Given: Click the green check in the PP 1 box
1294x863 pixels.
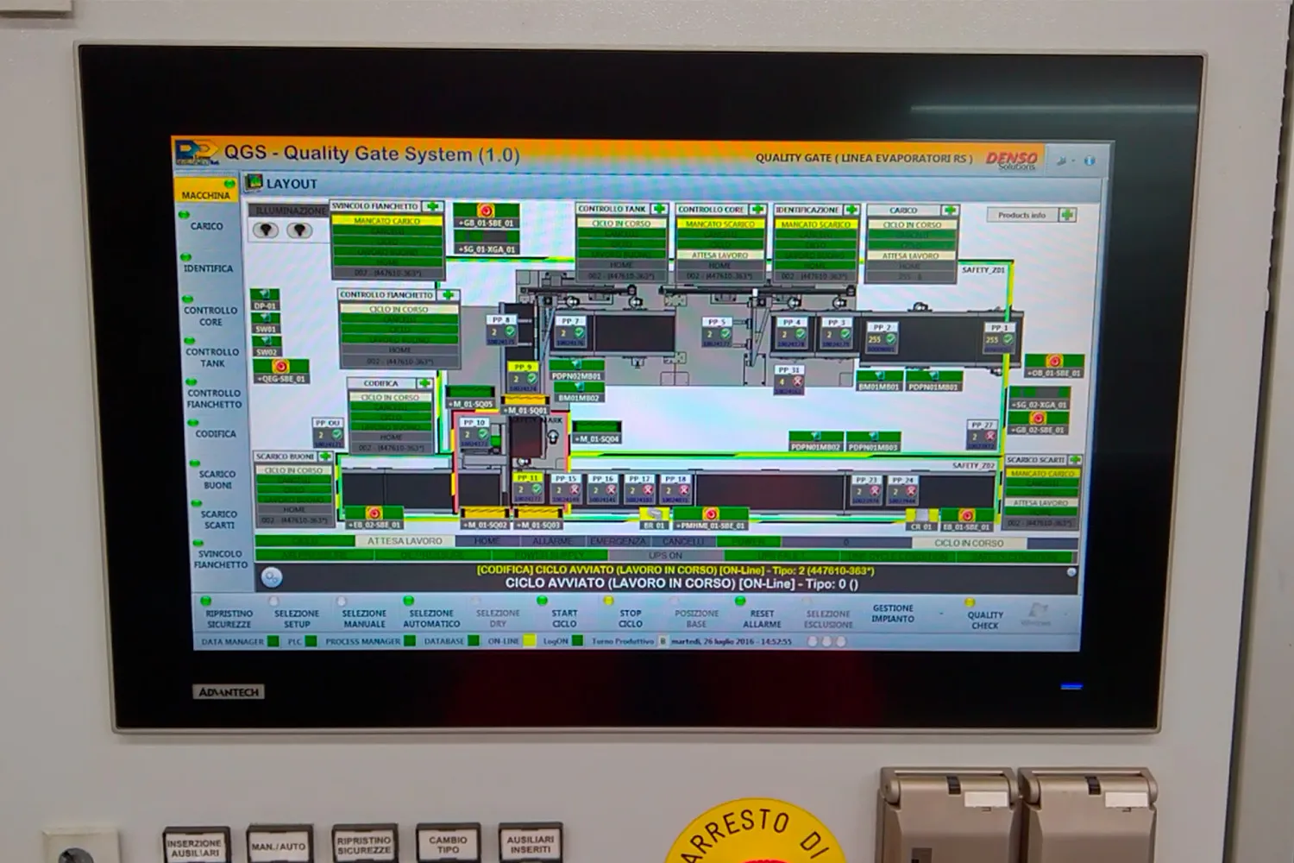Looking at the screenshot, I should coord(1008,340).
